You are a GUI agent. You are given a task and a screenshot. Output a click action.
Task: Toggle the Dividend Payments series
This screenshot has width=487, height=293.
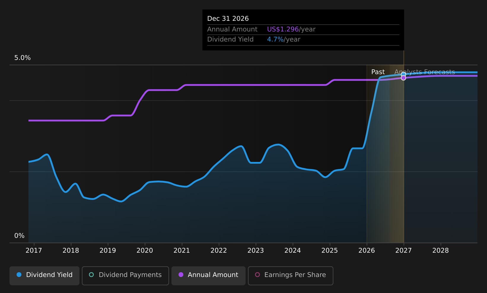click(x=125, y=276)
